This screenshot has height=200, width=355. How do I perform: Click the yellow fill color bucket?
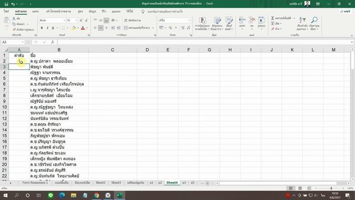(x=74, y=28)
